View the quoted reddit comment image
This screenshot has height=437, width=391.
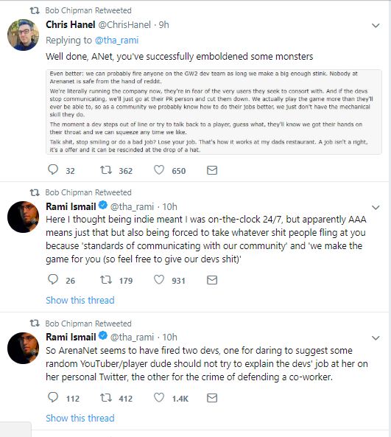click(x=214, y=112)
